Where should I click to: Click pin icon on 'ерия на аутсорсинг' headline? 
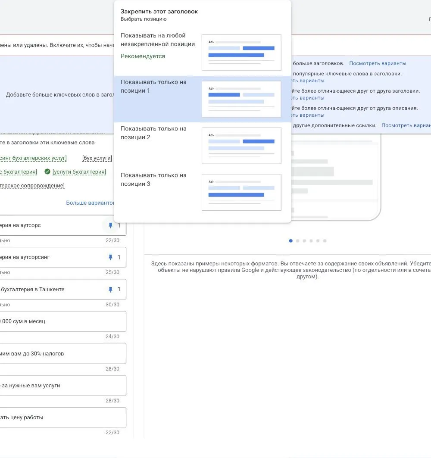(x=110, y=257)
